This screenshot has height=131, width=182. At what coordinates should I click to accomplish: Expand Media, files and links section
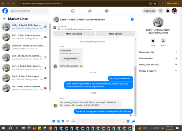tap(158, 65)
